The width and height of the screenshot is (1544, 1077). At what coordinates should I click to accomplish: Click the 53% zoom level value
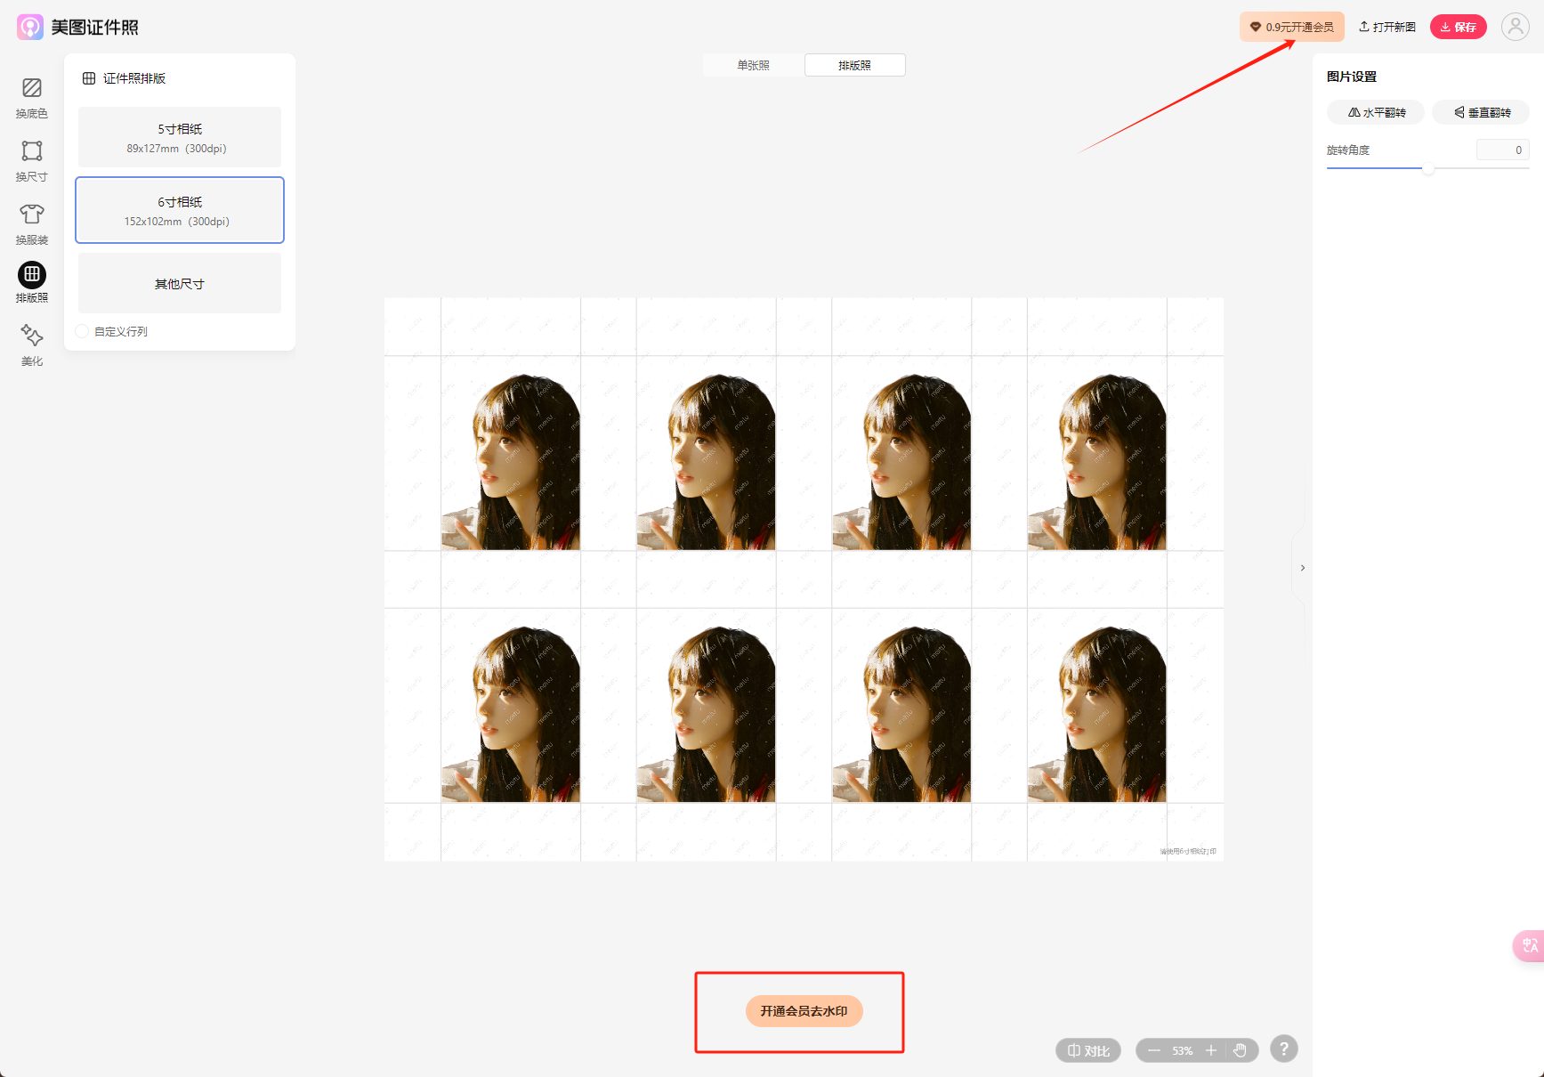[x=1182, y=1050]
